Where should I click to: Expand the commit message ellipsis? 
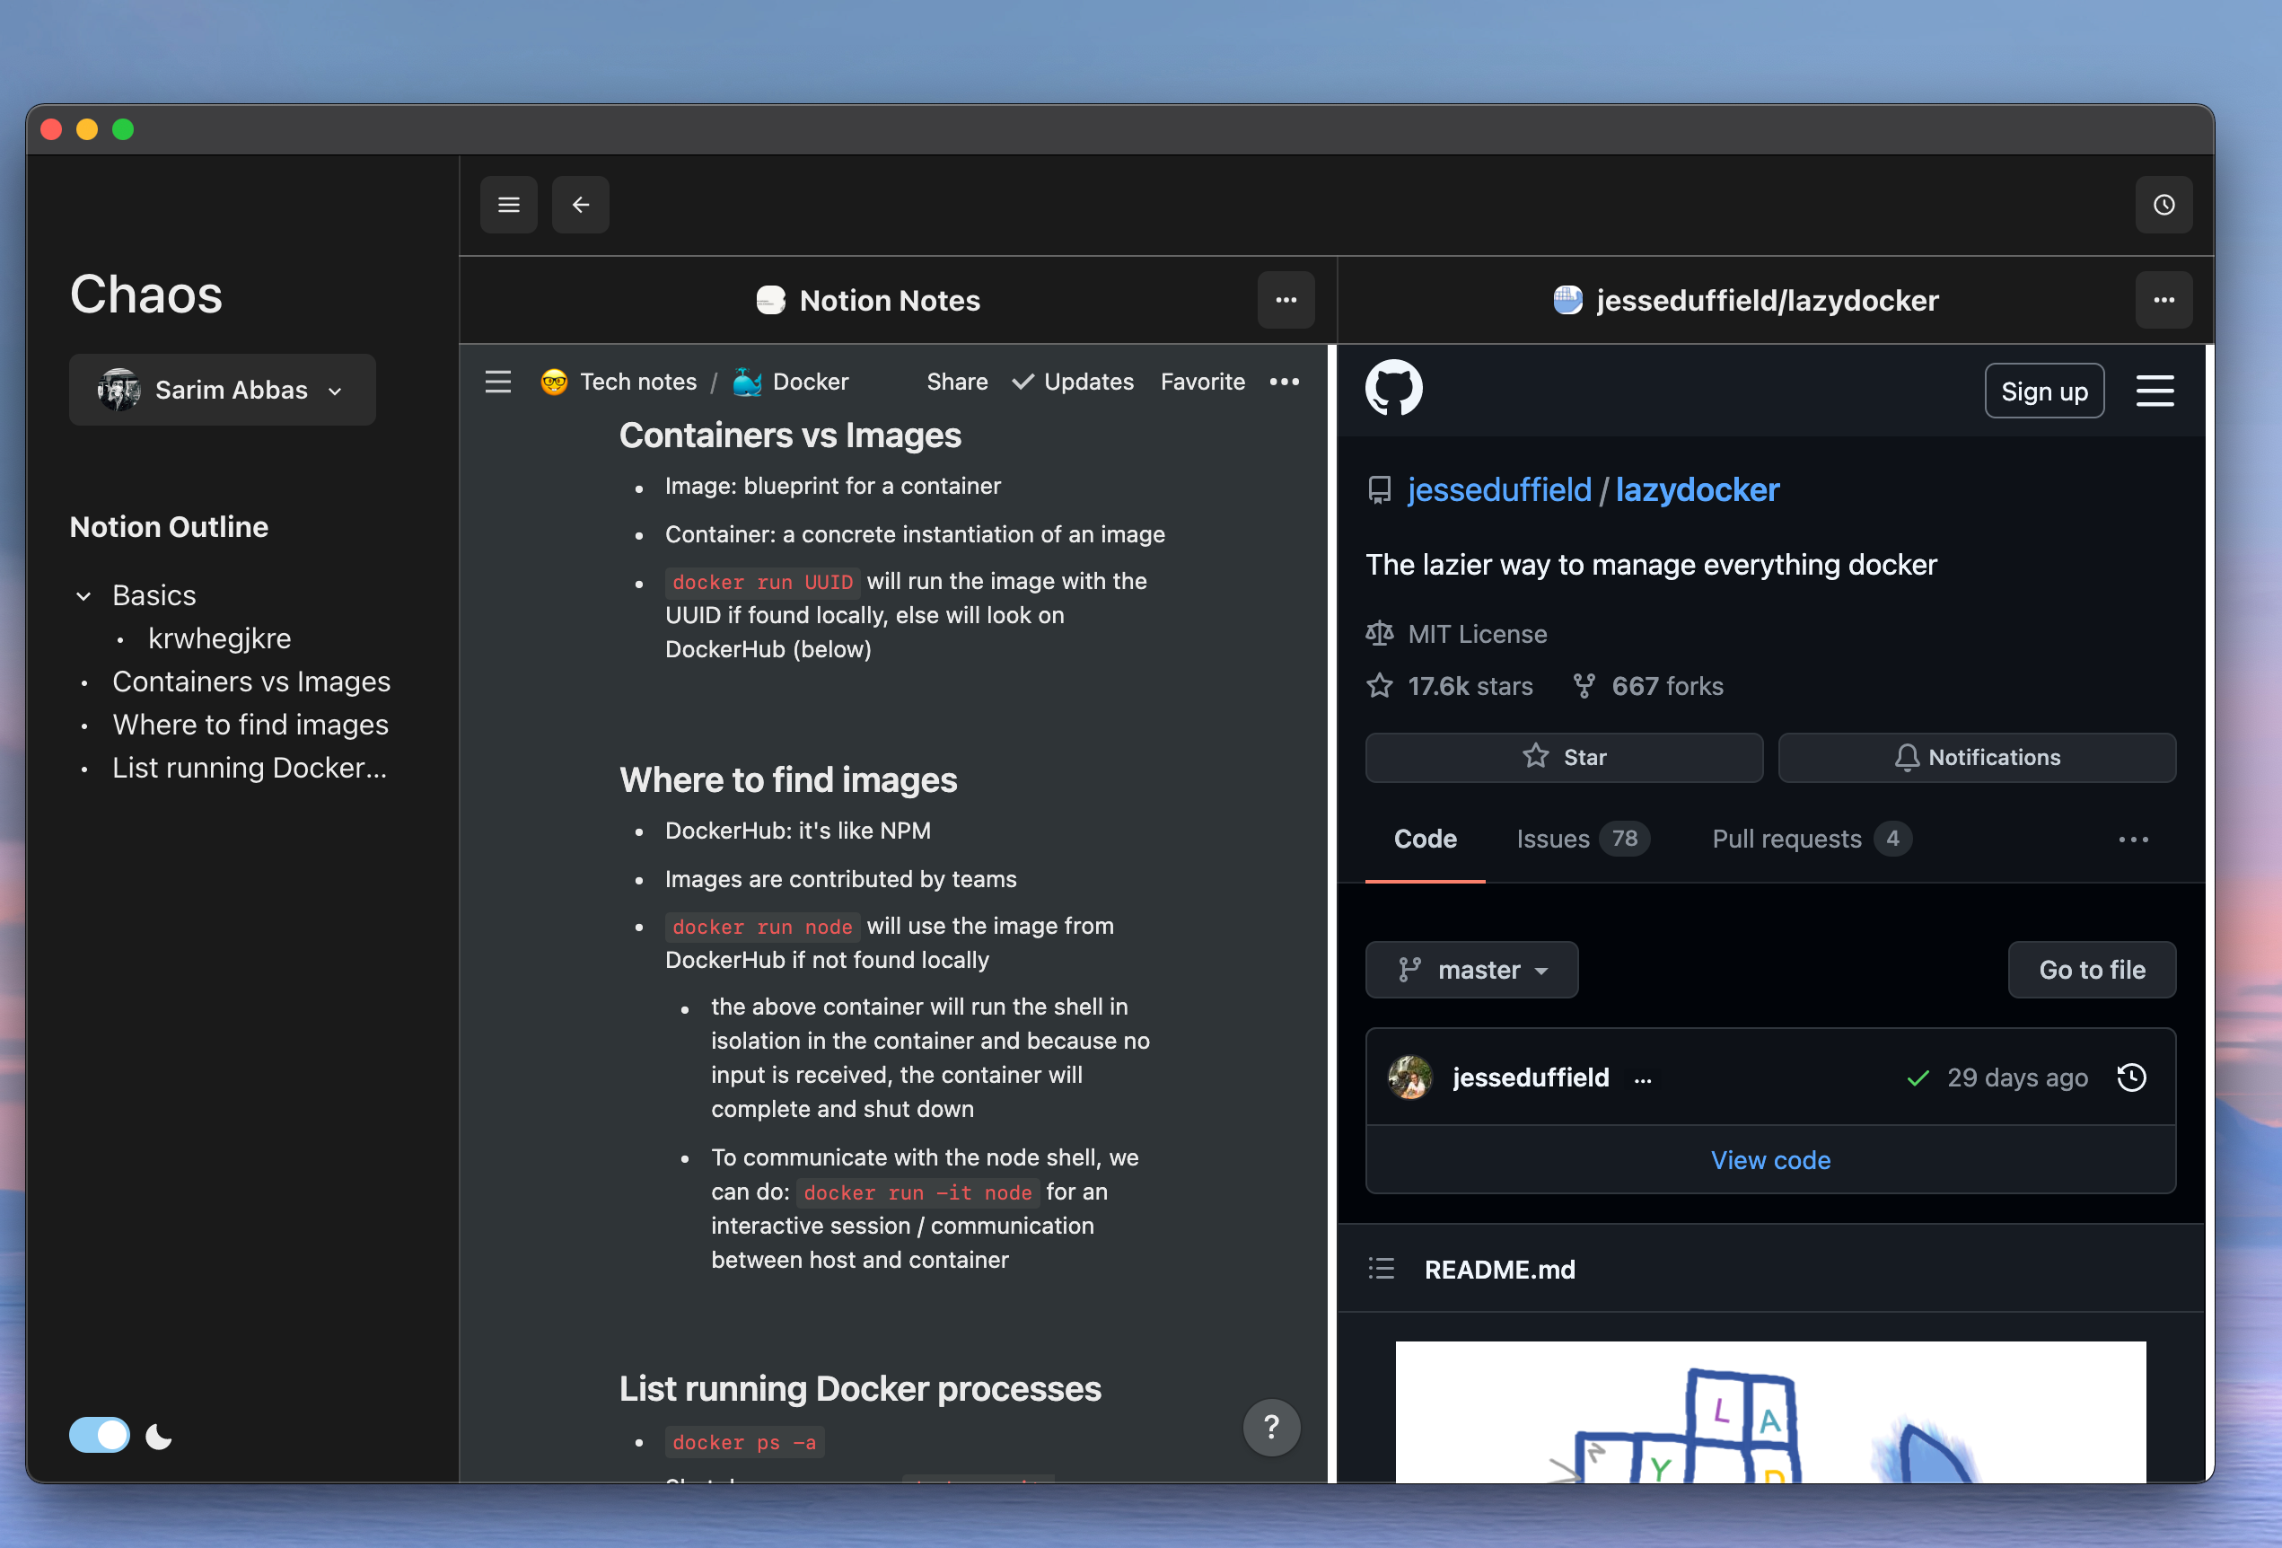tap(1643, 1079)
